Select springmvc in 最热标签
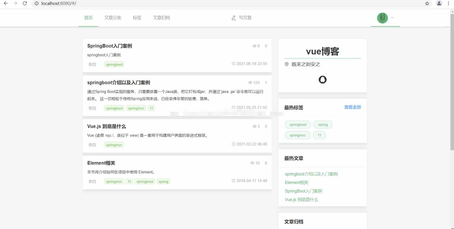 click(x=298, y=135)
